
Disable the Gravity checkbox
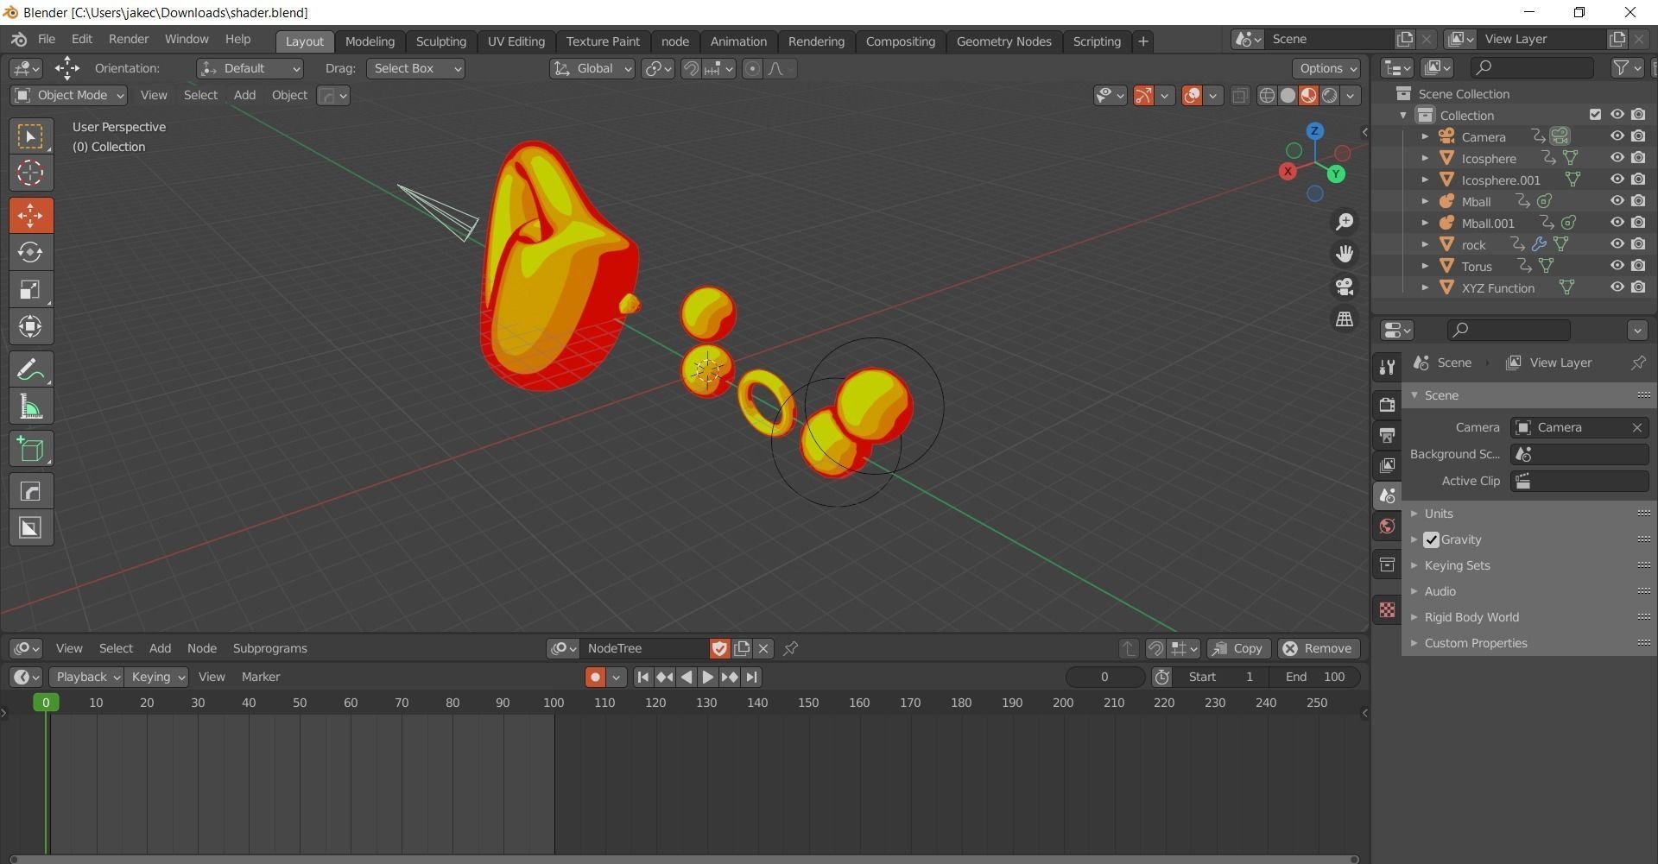pyautogui.click(x=1432, y=539)
